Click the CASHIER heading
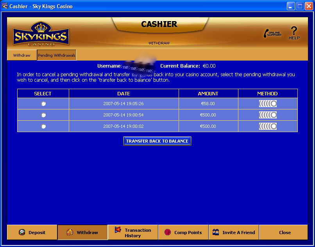 click(x=159, y=24)
